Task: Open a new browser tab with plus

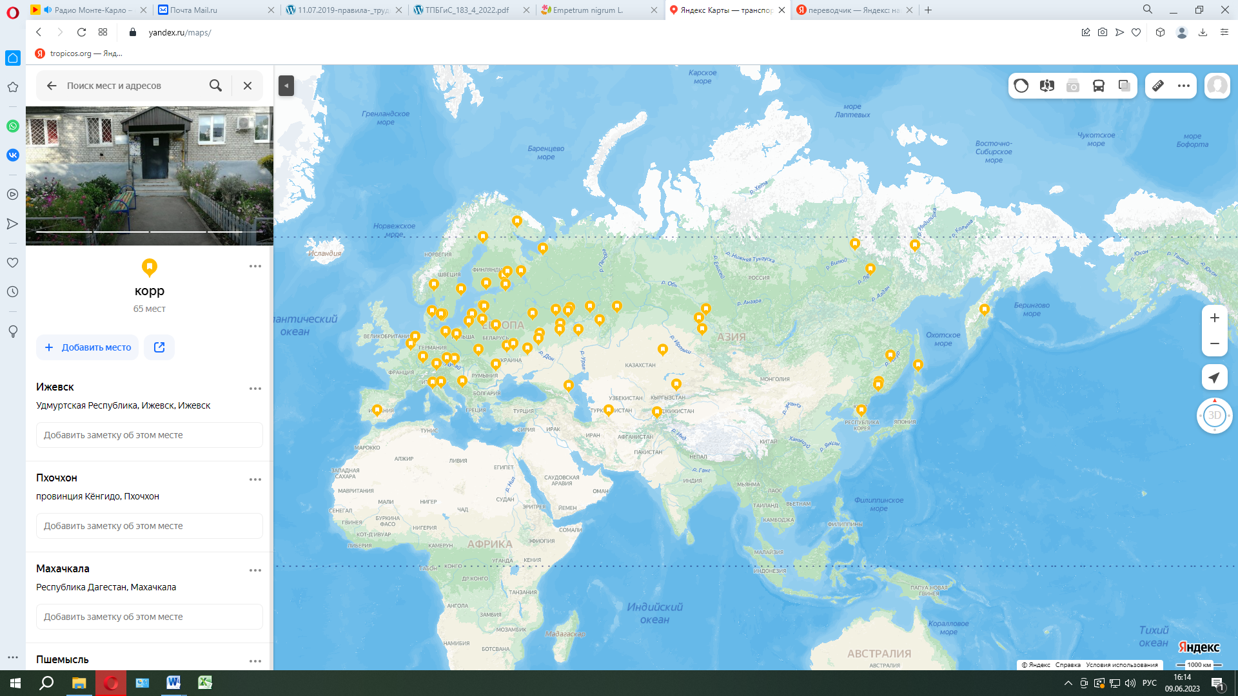Action: coord(928,10)
